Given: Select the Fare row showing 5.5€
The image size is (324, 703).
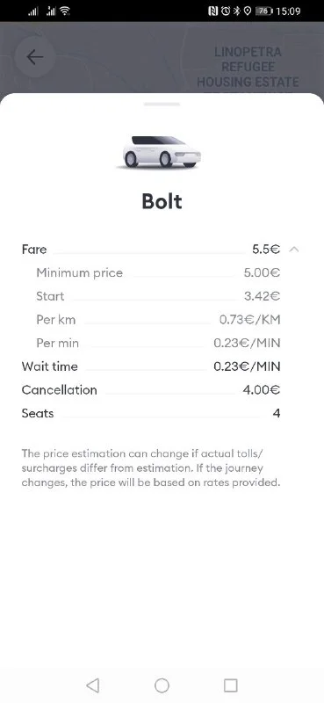Looking at the screenshot, I should pyautogui.click(x=151, y=250).
